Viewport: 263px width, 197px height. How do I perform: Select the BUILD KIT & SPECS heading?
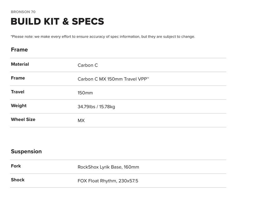click(x=57, y=22)
